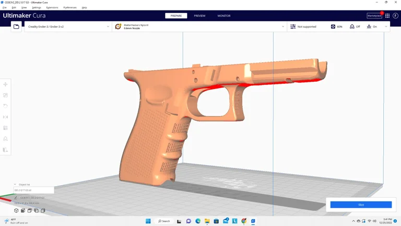Open the View menu
The image size is (401, 226).
(x=24, y=7)
